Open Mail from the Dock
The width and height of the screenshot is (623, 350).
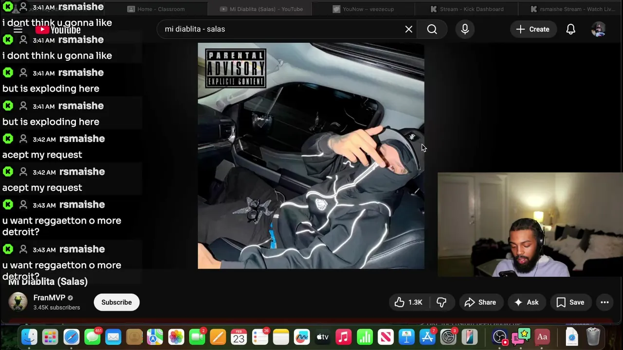pos(113,337)
